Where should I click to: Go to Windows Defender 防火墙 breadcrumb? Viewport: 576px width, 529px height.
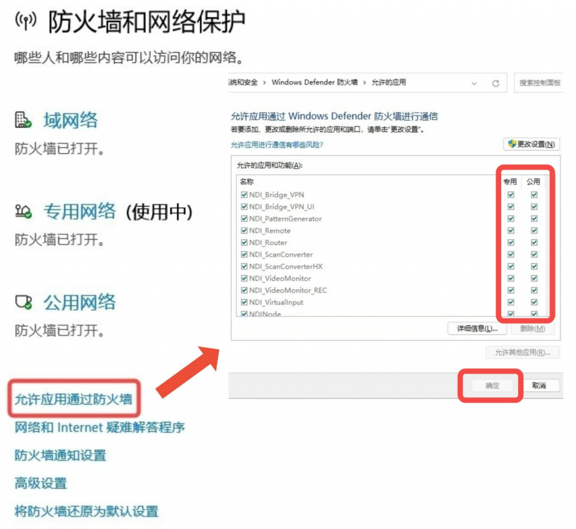pyautogui.click(x=314, y=82)
